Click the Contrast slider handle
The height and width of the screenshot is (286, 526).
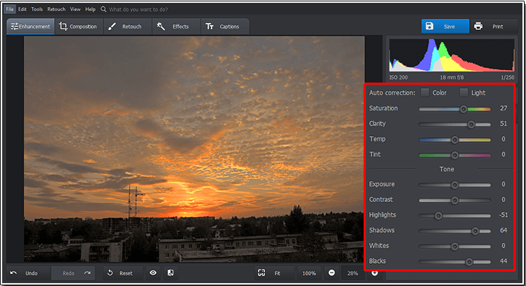tap(455, 200)
